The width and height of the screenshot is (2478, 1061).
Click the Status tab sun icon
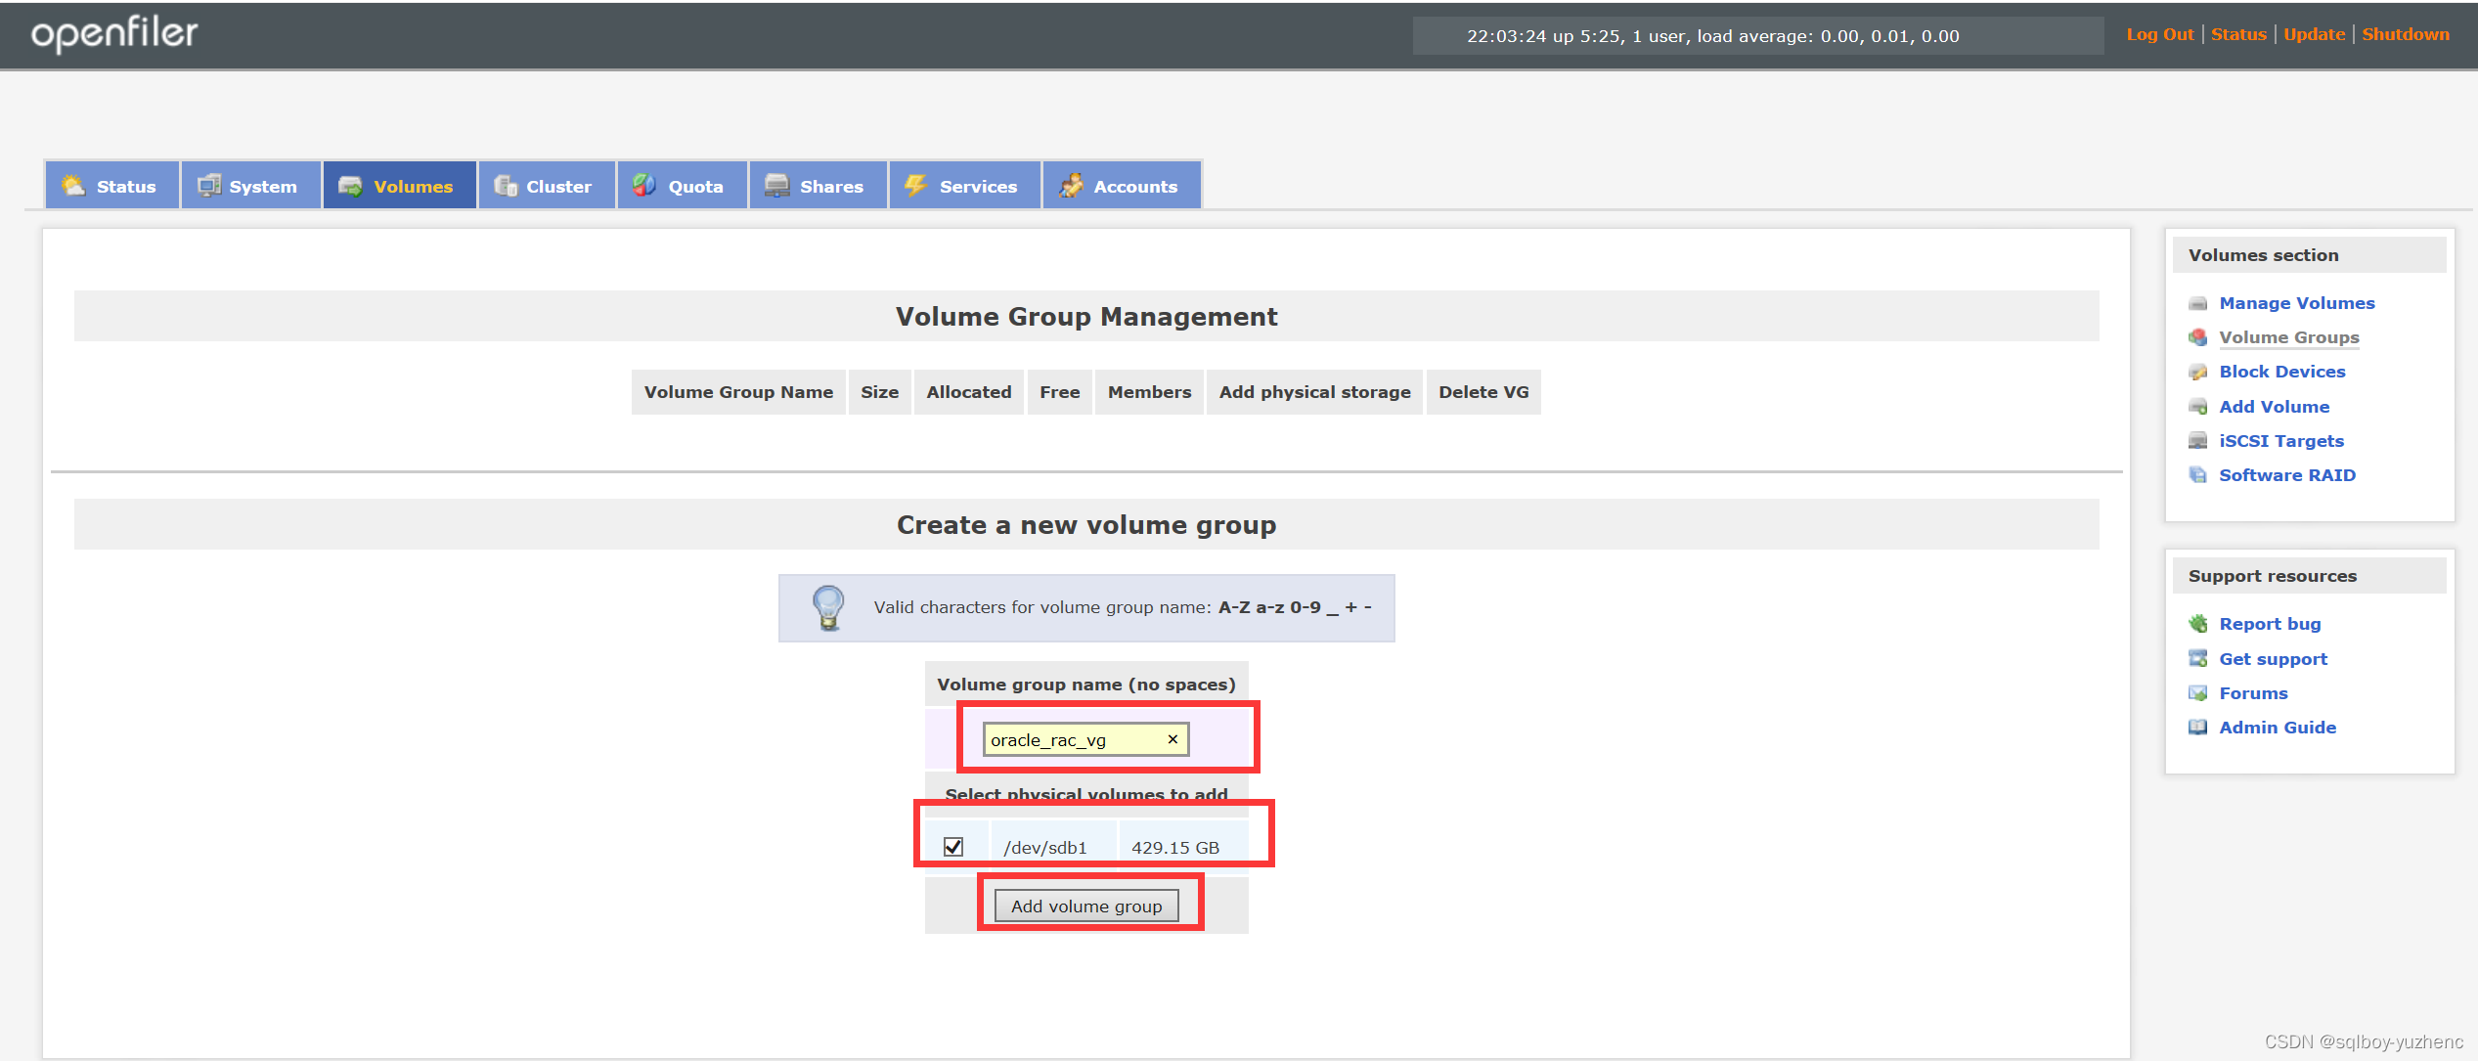pos(73,186)
